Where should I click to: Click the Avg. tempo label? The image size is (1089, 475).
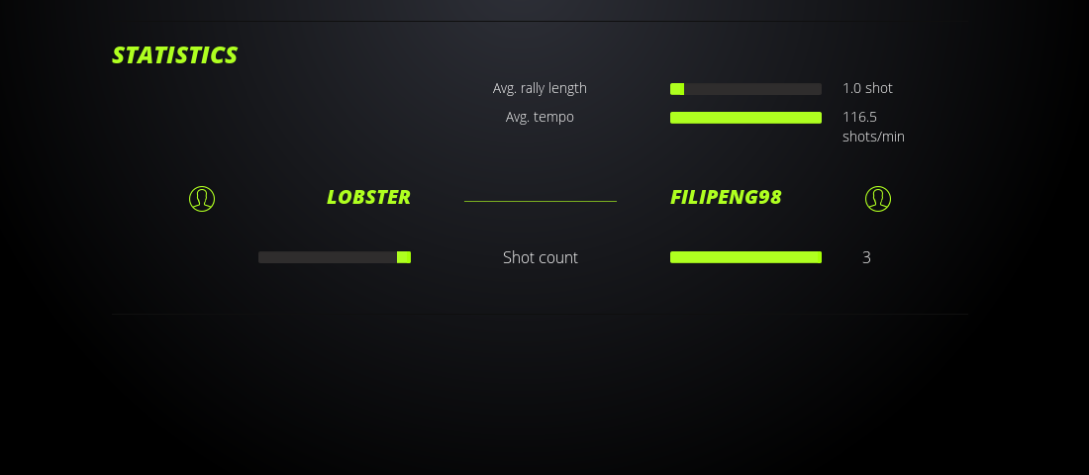[540, 117]
